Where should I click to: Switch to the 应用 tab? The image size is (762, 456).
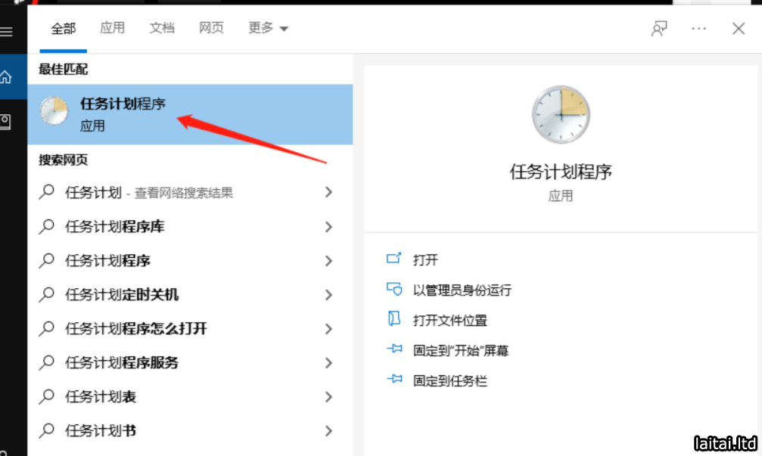click(112, 28)
